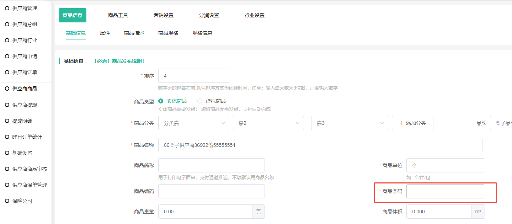Image resolution: width=512 pixels, height=224 pixels.
Task: Select the 实体商品 radio button
Action: (161, 101)
